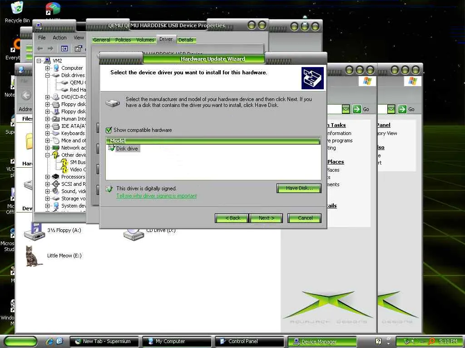Click Device Manager forward arrow toolbar icon

(50, 48)
